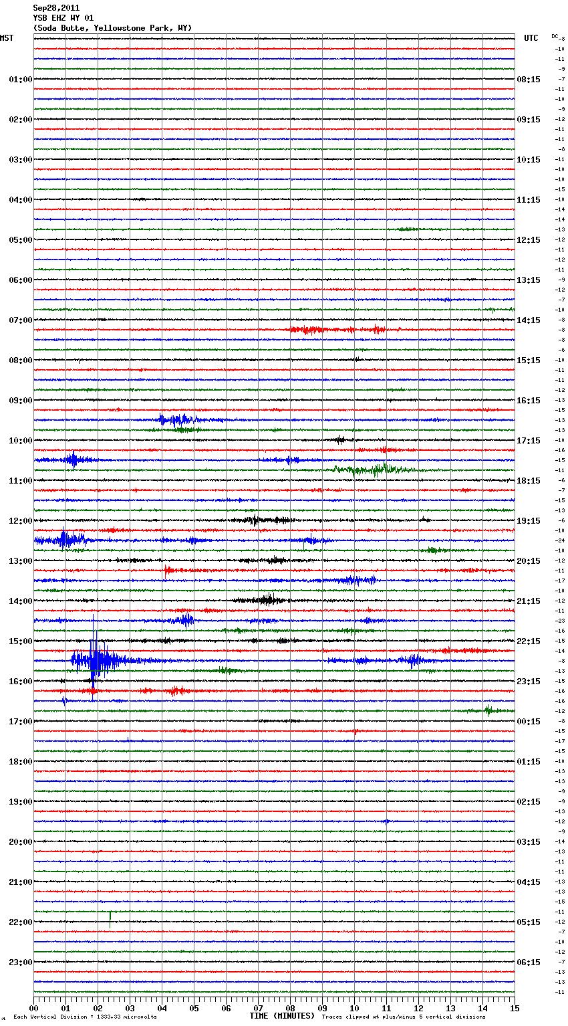This screenshot has height=1026, width=568.
Task: Select the 18:00 MST time label
Action: click(x=21, y=762)
